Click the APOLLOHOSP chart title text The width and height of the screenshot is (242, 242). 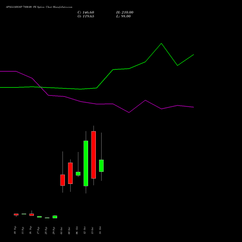tap(39, 7)
